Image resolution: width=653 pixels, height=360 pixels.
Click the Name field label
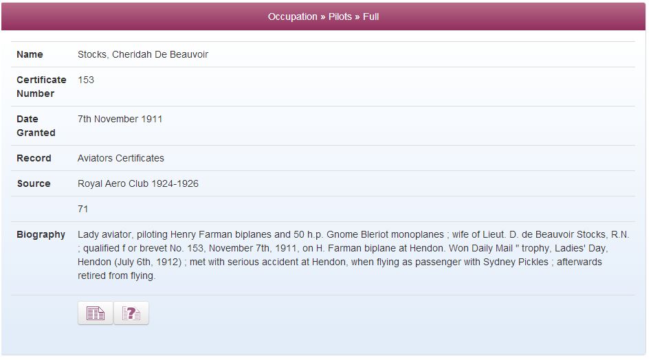pos(30,54)
